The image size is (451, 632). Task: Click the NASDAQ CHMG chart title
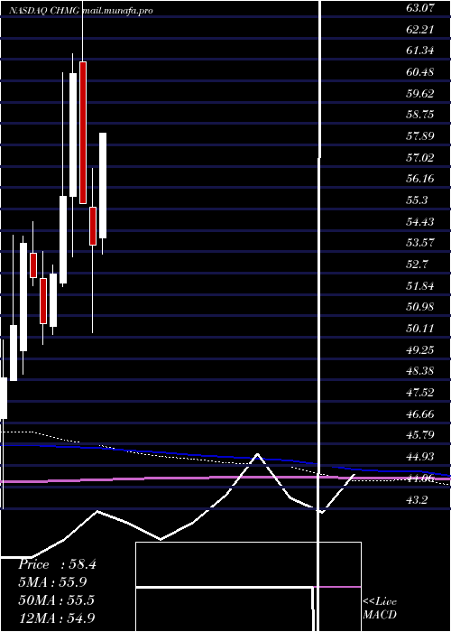81,11
